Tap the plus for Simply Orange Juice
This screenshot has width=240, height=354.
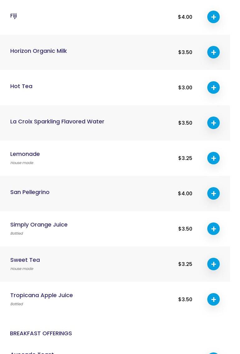[x=214, y=229]
